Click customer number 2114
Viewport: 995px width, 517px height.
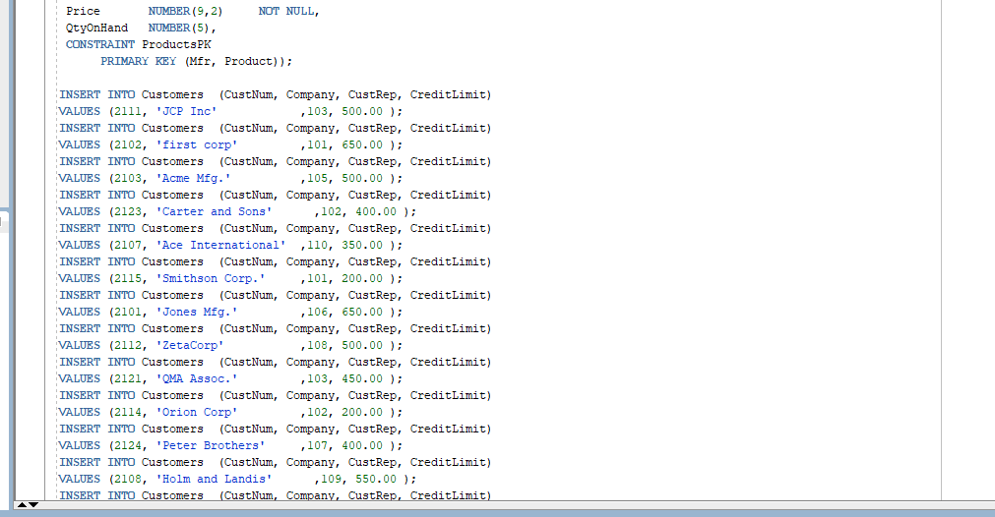tap(128, 413)
